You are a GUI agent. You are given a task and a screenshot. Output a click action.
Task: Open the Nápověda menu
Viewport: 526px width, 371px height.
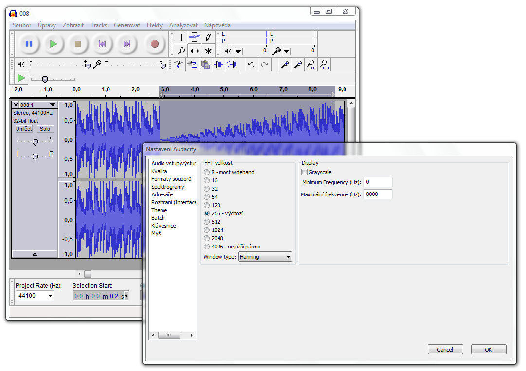tap(218, 25)
